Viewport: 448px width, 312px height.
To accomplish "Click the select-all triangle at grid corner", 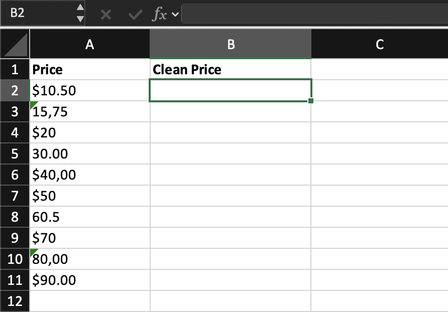I will click(x=15, y=44).
